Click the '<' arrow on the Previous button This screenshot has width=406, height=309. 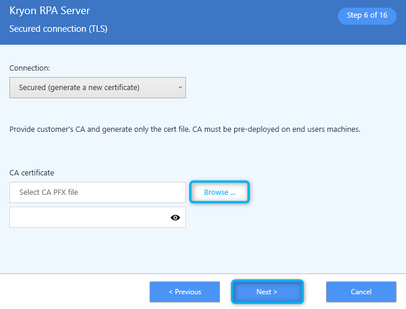171,292
